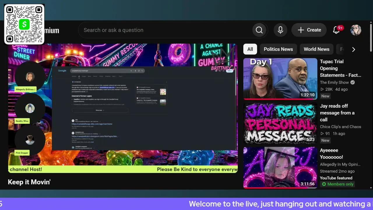Click the "Reality Wins" name label
This screenshot has width=373, height=210.
tap(22, 121)
